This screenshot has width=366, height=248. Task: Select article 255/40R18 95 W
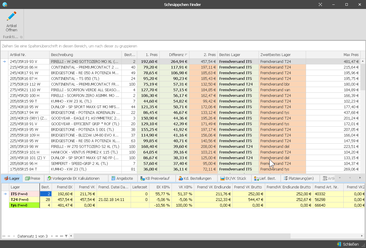[29, 107]
